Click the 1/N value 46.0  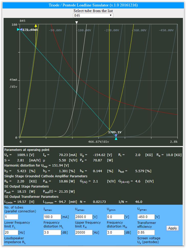click(x=139, y=202)
